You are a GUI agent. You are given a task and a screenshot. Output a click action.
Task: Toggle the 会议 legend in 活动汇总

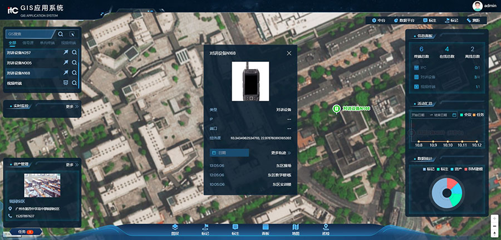click(465, 115)
